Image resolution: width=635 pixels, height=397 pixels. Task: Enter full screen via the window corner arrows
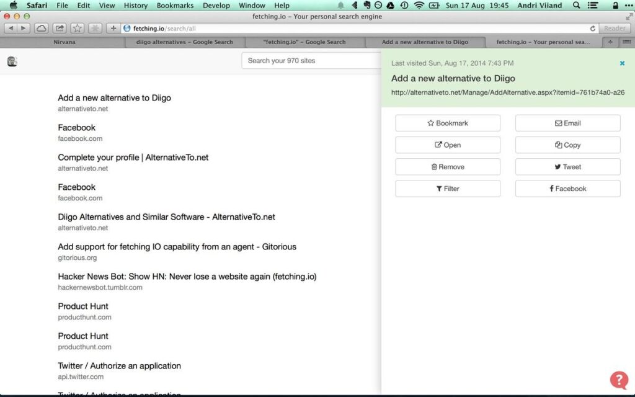(629, 17)
